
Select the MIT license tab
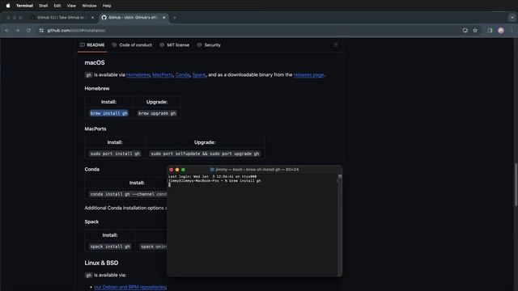pyautogui.click(x=175, y=45)
